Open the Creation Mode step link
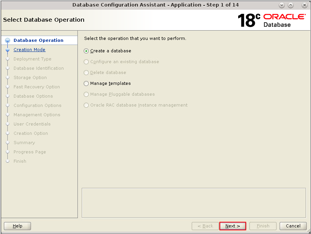Screen dimensions: 311x234 point(29,50)
